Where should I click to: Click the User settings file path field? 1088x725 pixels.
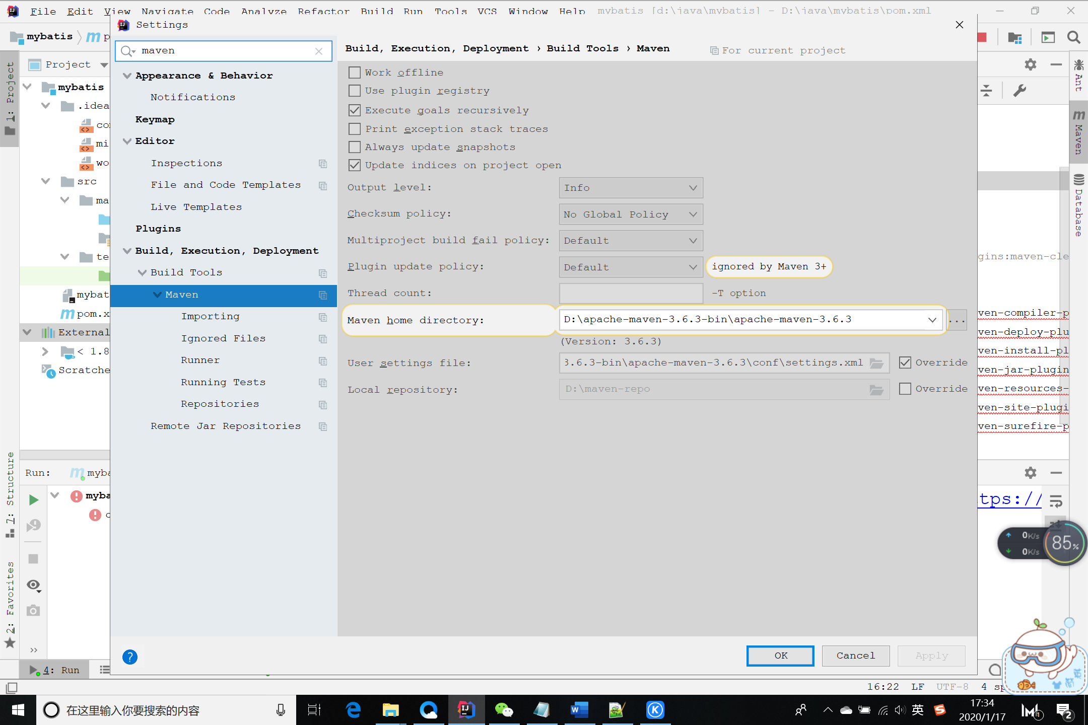(713, 362)
